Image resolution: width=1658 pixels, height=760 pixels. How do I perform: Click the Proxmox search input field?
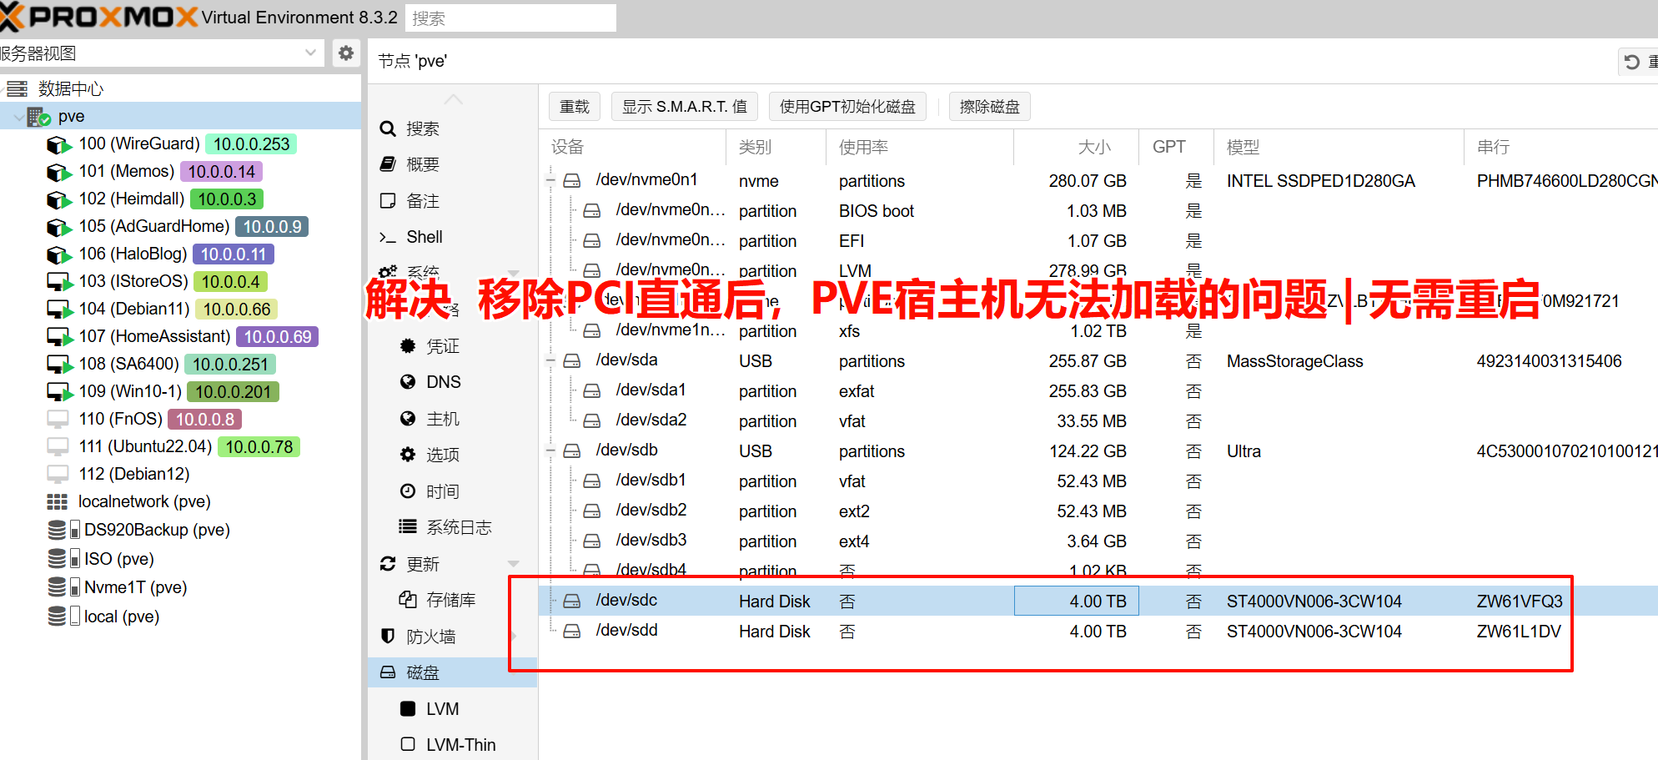tap(510, 18)
